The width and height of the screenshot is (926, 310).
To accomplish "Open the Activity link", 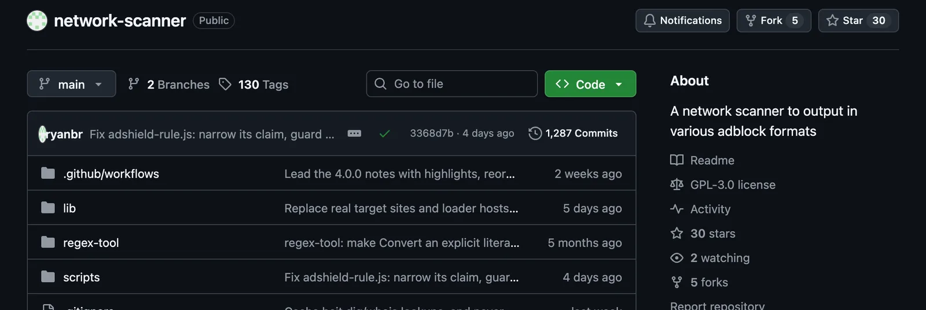I will point(710,209).
